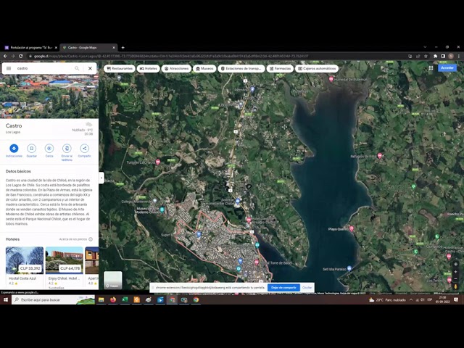Viewport: 464px width, 348px height.
Task: Open Excel from the taskbar
Action: (125, 299)
